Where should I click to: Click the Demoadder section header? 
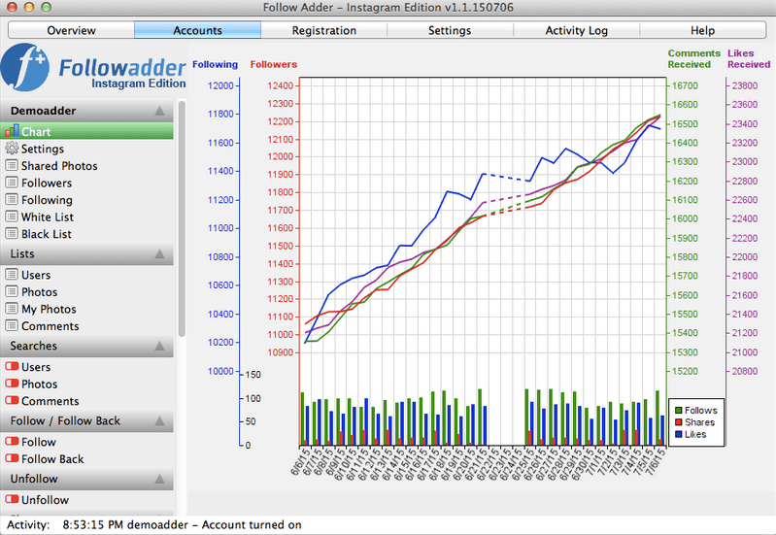(x=86, y=111)
